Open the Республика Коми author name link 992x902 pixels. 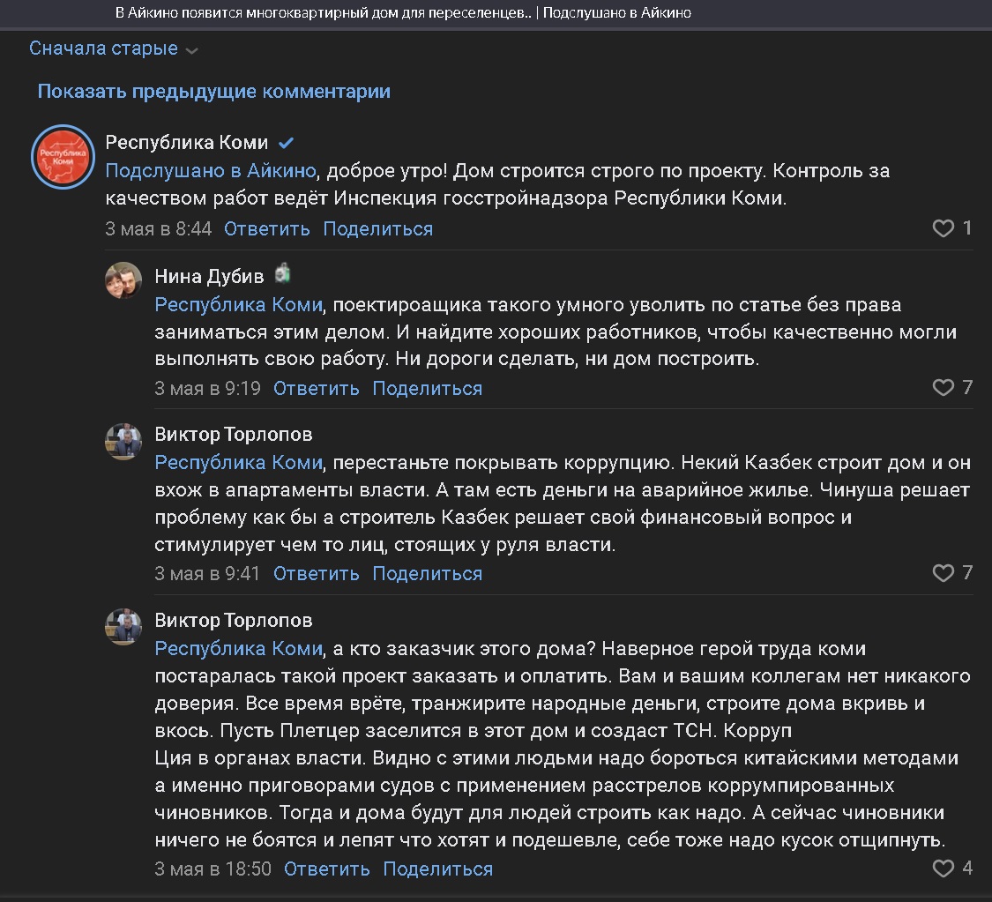tap(186, 143)
